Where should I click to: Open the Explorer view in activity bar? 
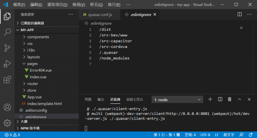tap(7, 16)
